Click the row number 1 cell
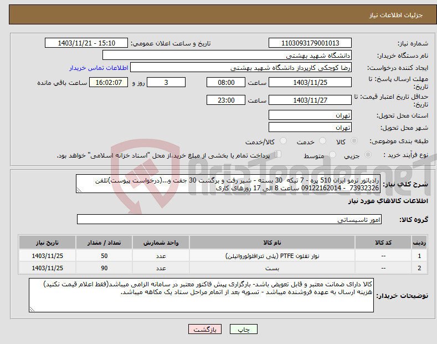The height and width of the screenshot is (344, 437). [x=419, y=256]
